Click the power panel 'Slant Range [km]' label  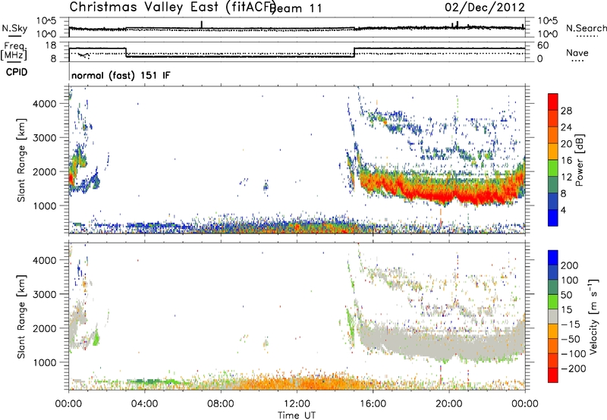coord(21,160)
